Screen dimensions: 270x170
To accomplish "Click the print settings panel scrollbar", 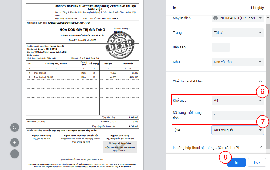I will 268,81.
